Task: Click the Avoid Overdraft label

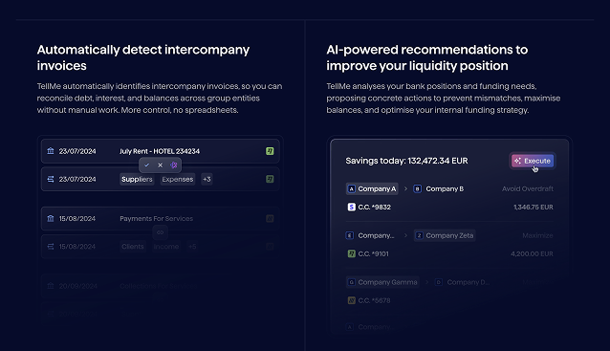Action: point(528,188)
